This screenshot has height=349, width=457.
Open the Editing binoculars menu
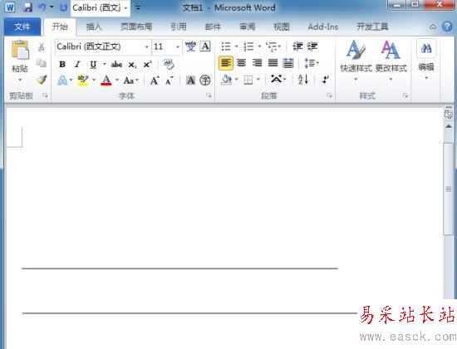426,60
